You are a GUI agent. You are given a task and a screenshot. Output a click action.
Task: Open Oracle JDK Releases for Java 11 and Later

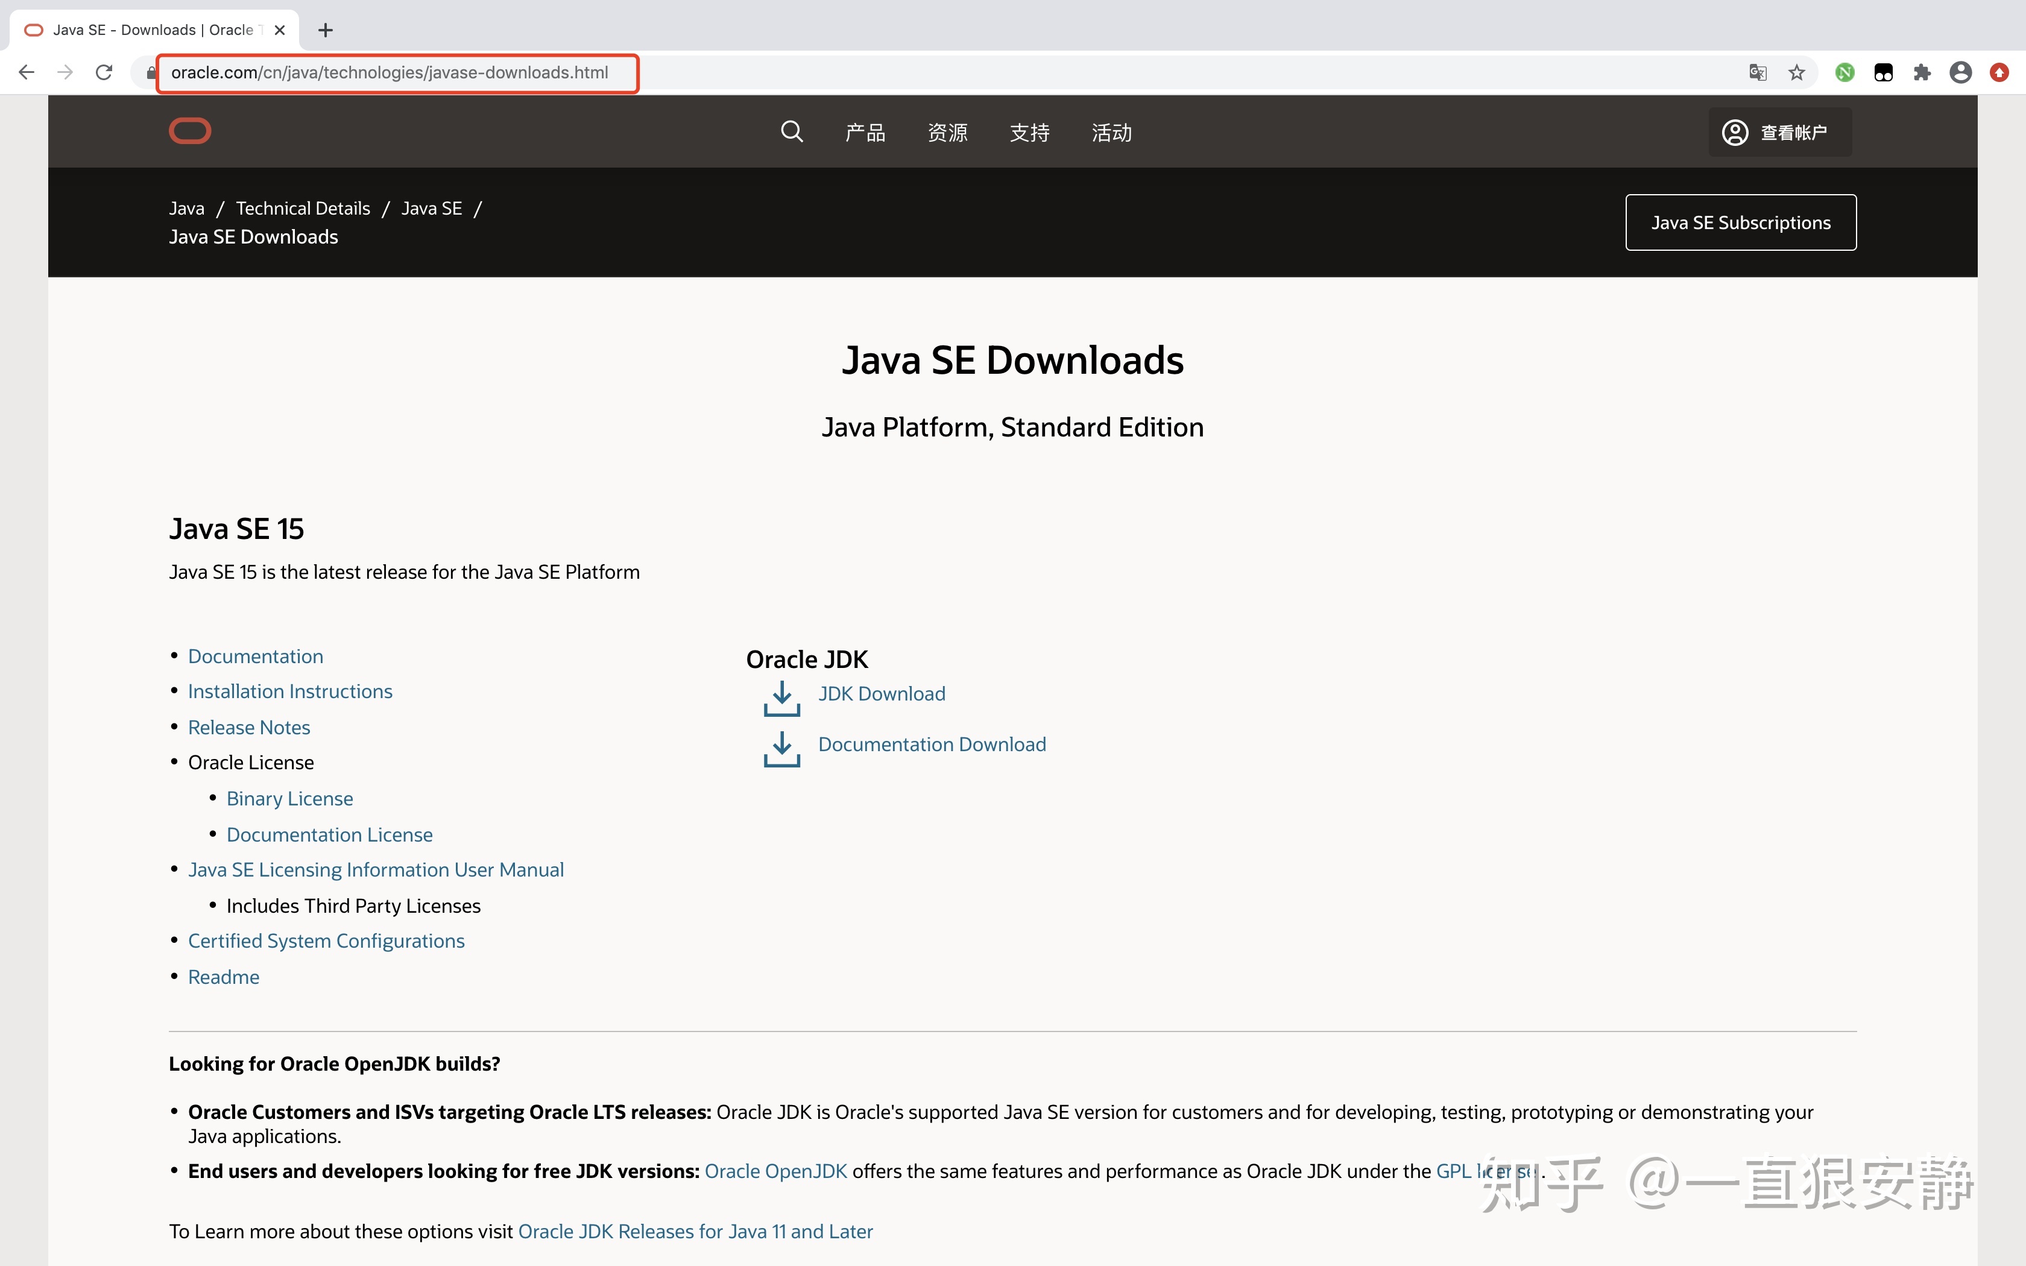pos(696,1232)
